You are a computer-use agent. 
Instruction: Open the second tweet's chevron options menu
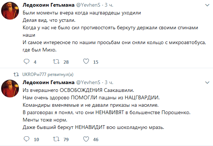pos(207,83)
